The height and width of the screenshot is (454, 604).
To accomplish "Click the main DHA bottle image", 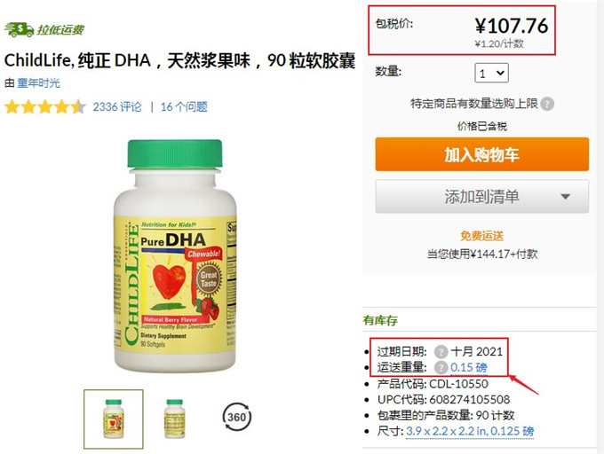I will tap(175, 255).
